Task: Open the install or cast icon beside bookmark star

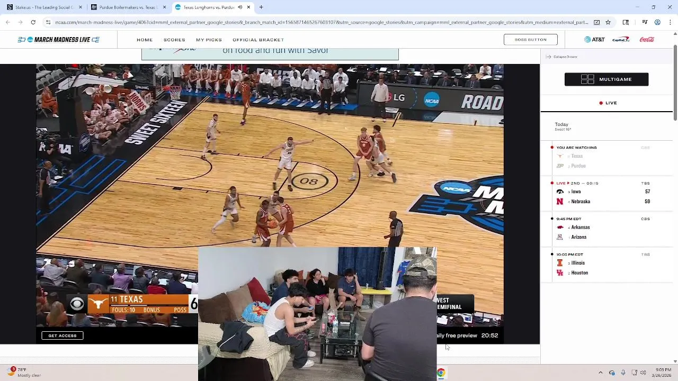Action: point(597,22)
